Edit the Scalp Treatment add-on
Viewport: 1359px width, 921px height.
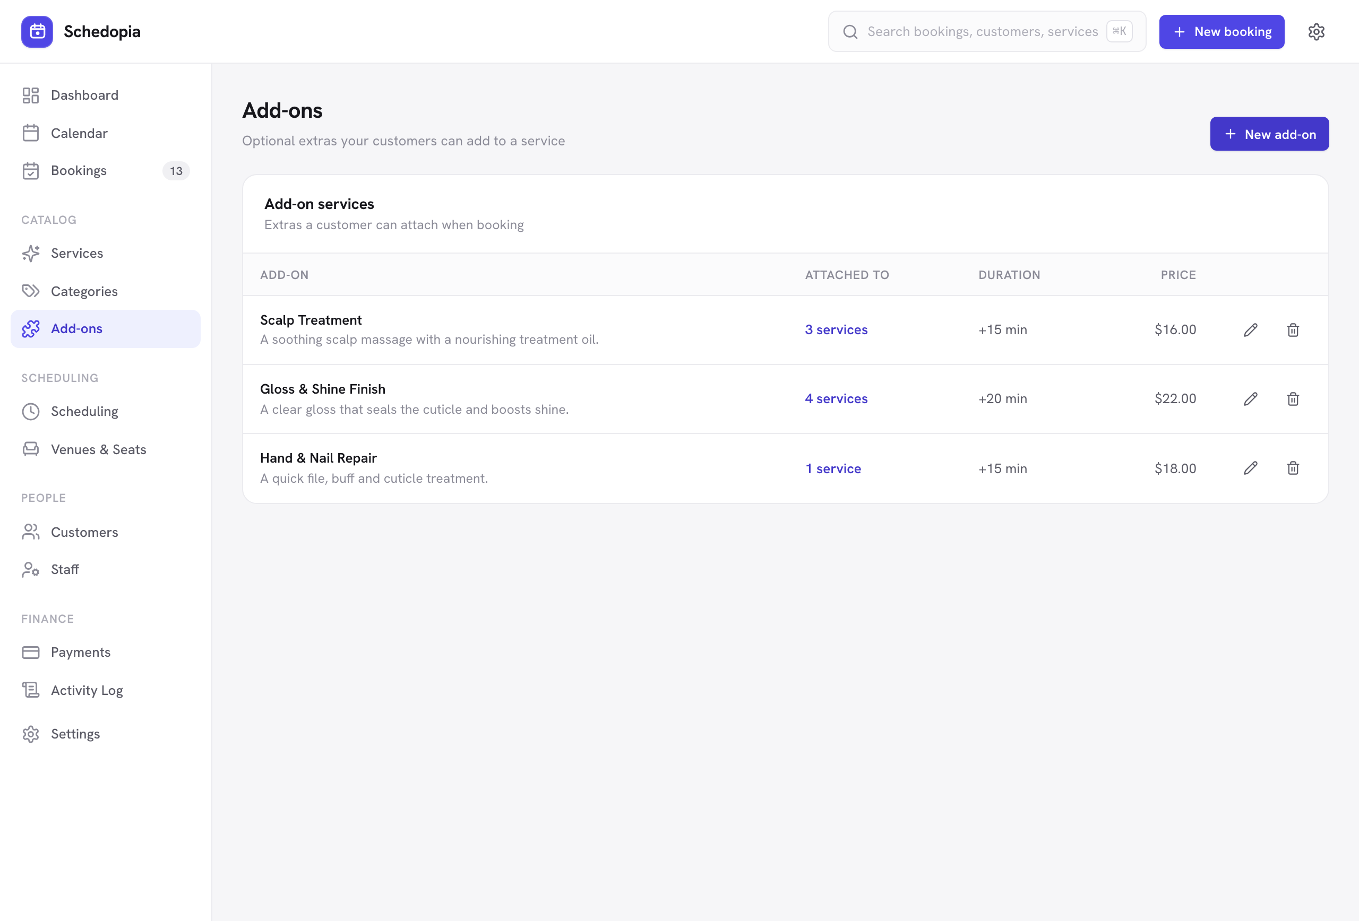pyautogui.click(x=1250, y=329)
